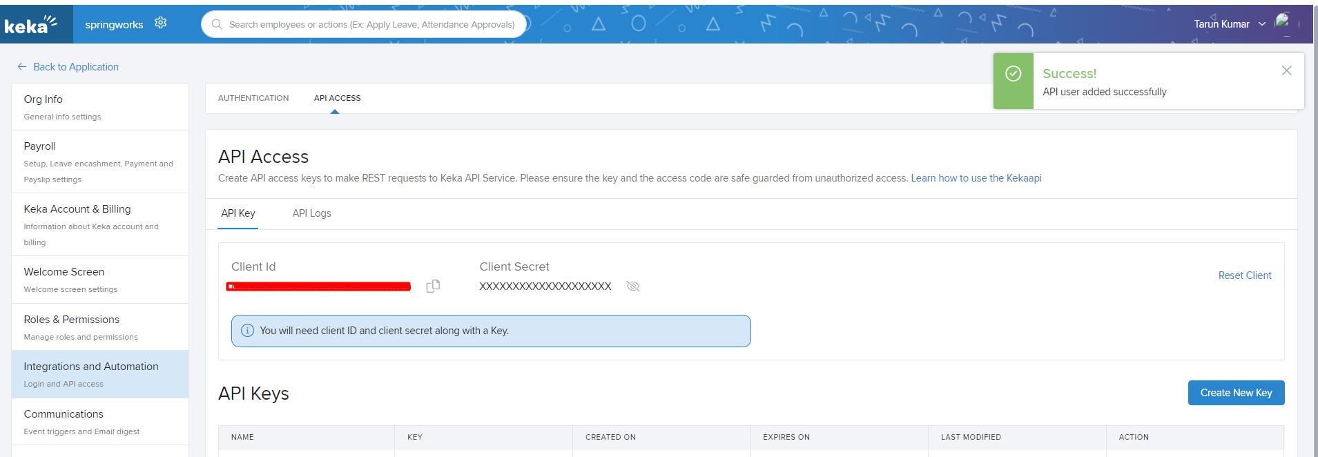Open Roles & Permissions settings
This screenshot has height=457, width=1318.
click(72, 320)
